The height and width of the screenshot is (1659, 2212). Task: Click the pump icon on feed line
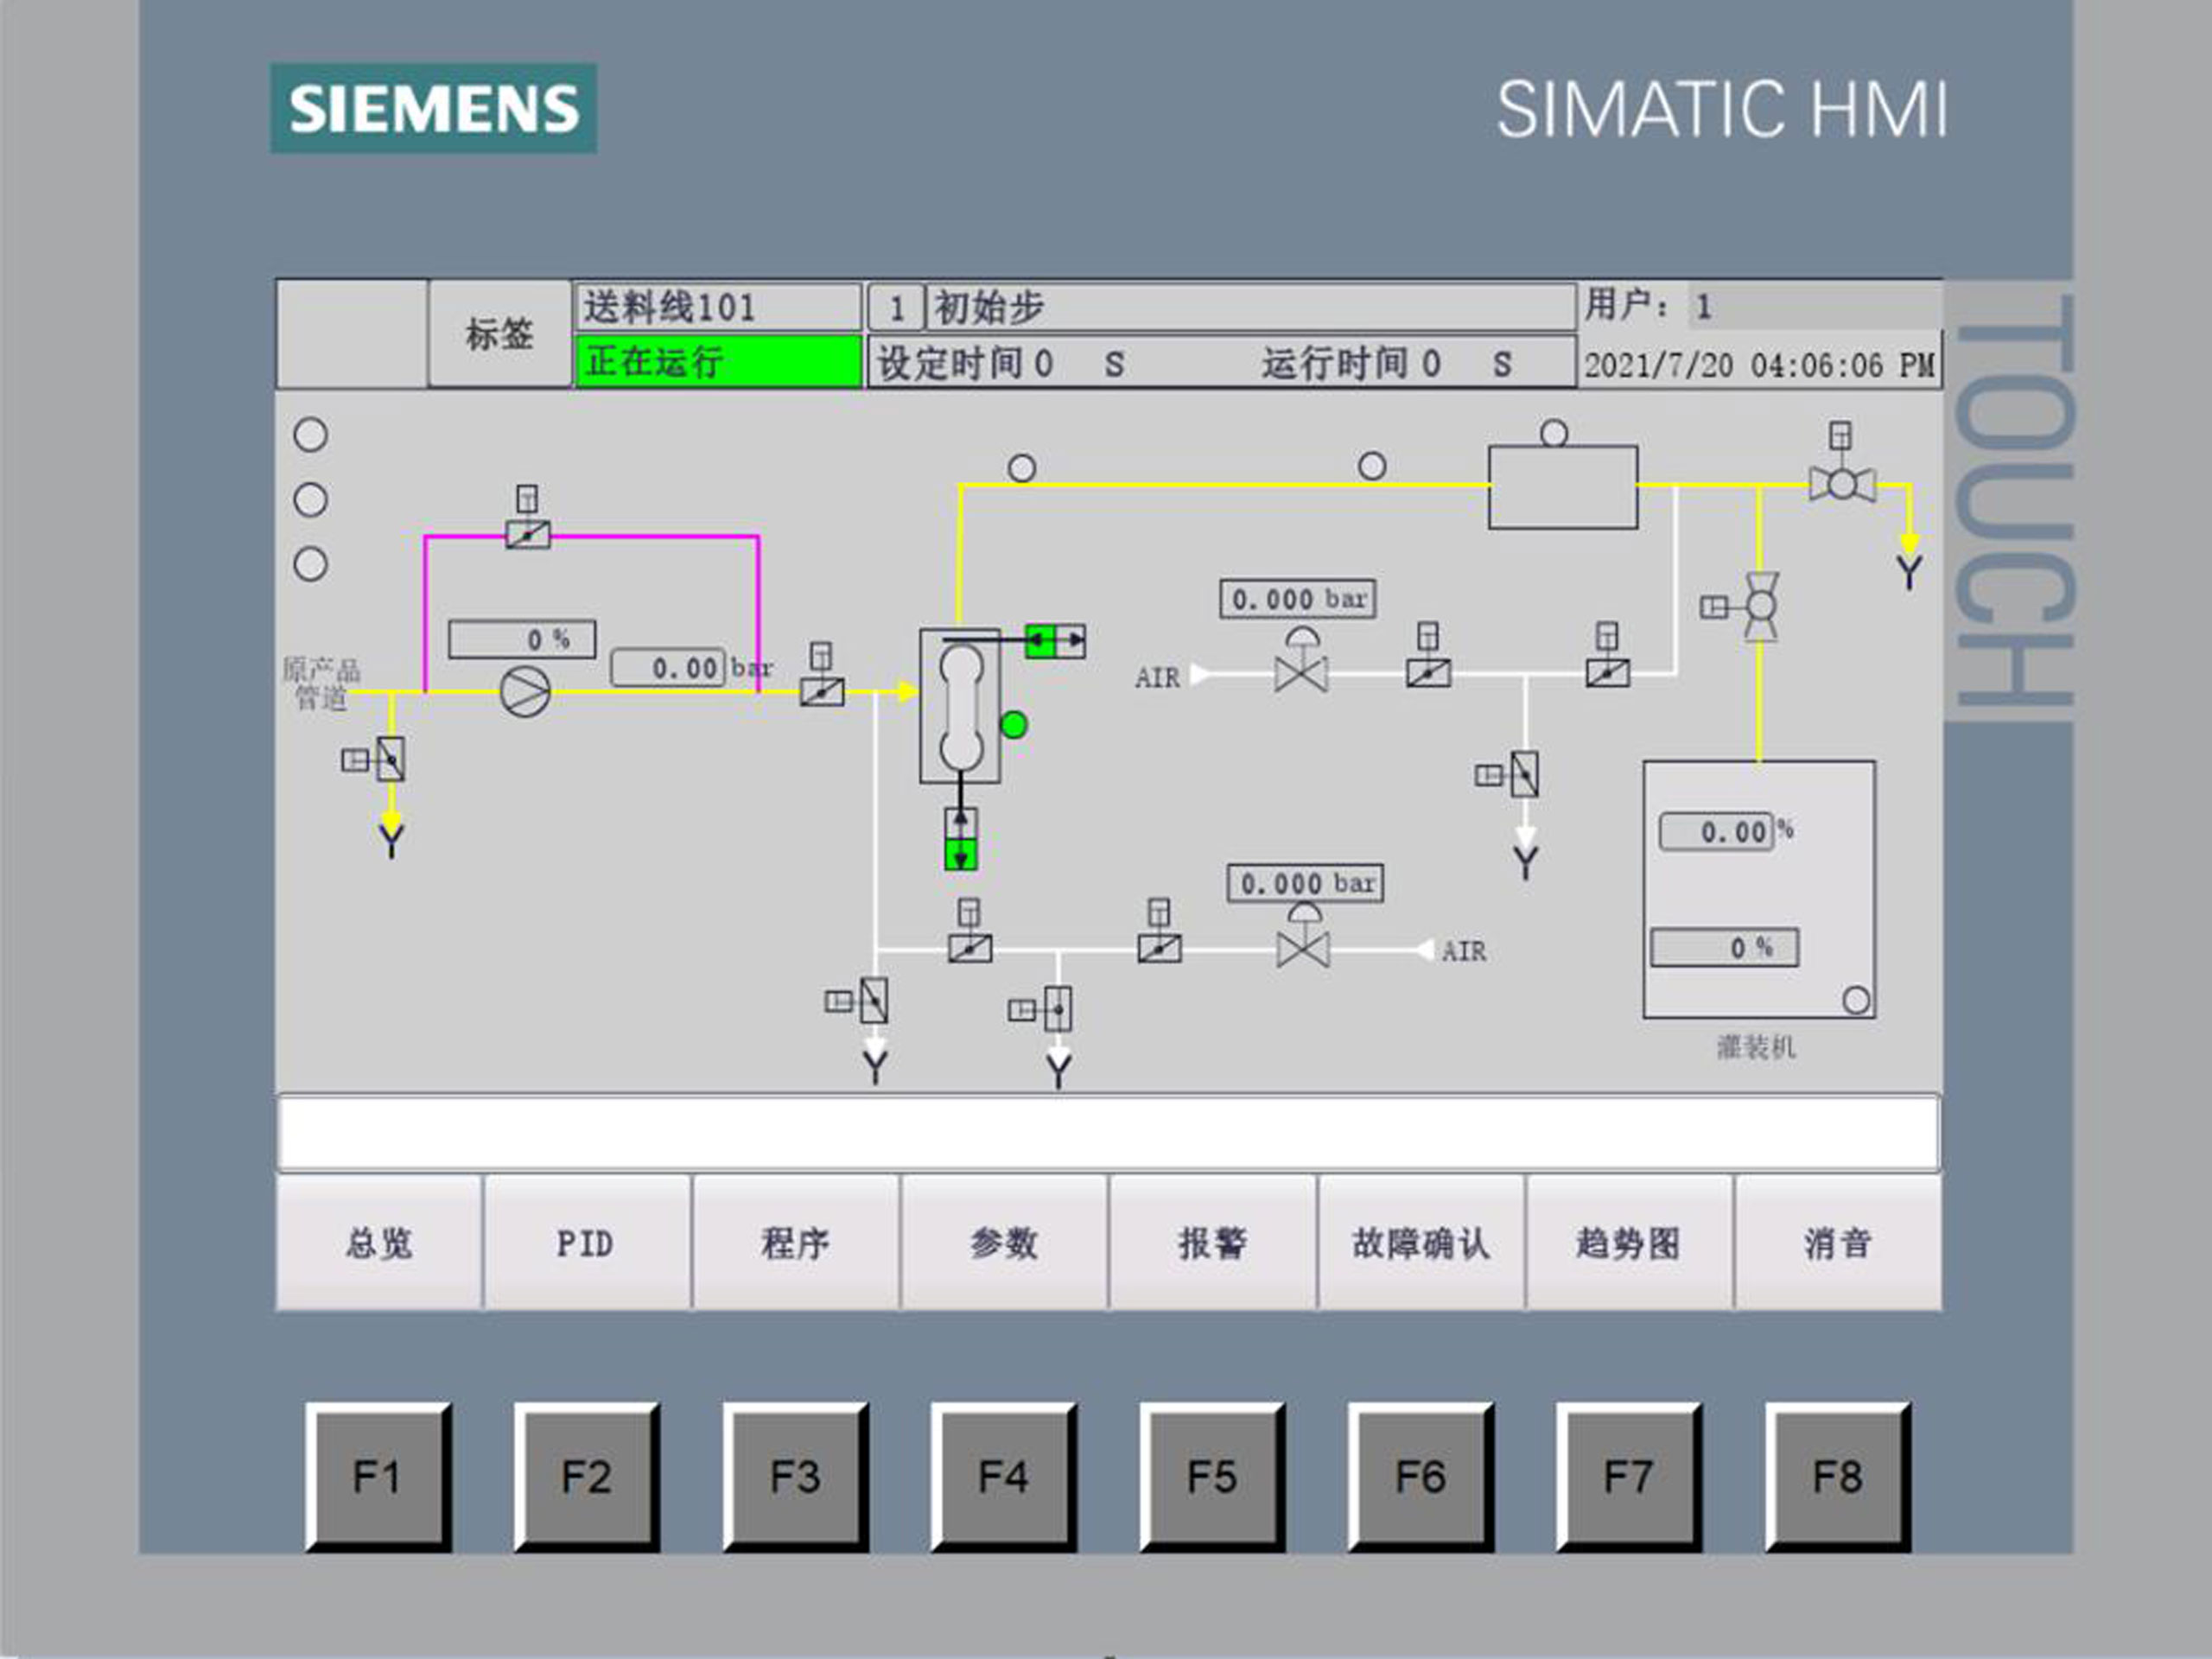(x=524, y=691)
